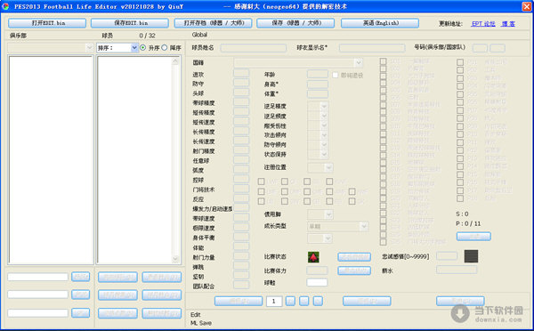Open the 博客 link
534x331 pixels.
click(508, 24)
